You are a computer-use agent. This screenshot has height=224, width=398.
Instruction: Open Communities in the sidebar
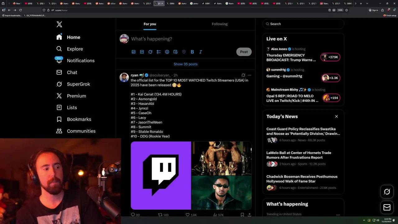(x=76, y=131)
